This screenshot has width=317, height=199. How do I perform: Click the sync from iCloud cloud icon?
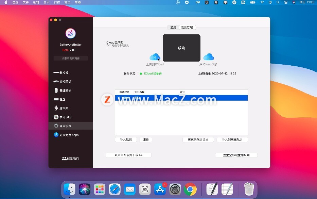coord(208,57)
